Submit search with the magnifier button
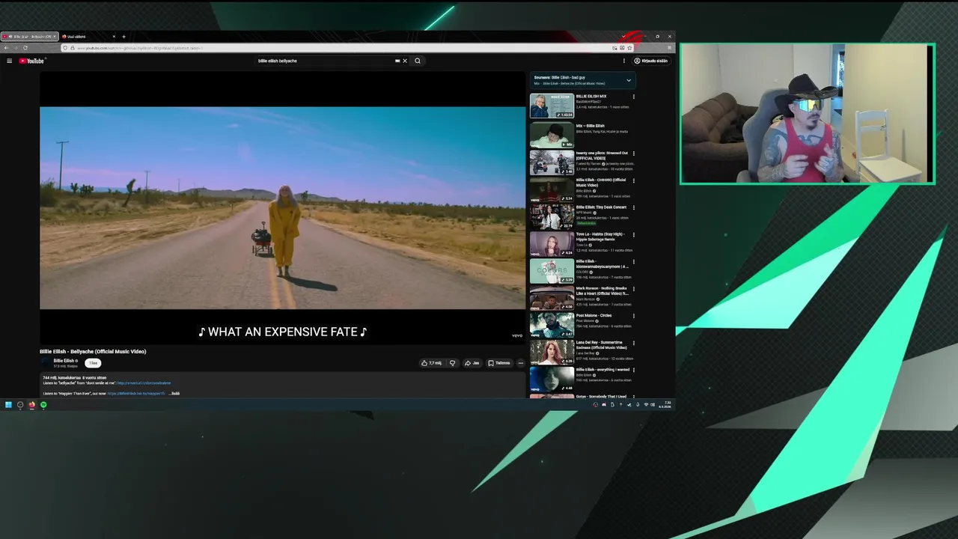Image resolution: width=958 pixels, height=539 pixels. point(418,61)
